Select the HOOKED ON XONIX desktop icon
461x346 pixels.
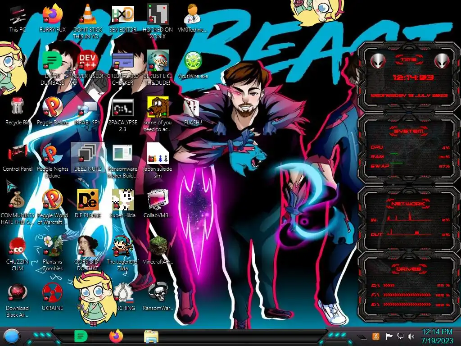click(x=158, y=21)
